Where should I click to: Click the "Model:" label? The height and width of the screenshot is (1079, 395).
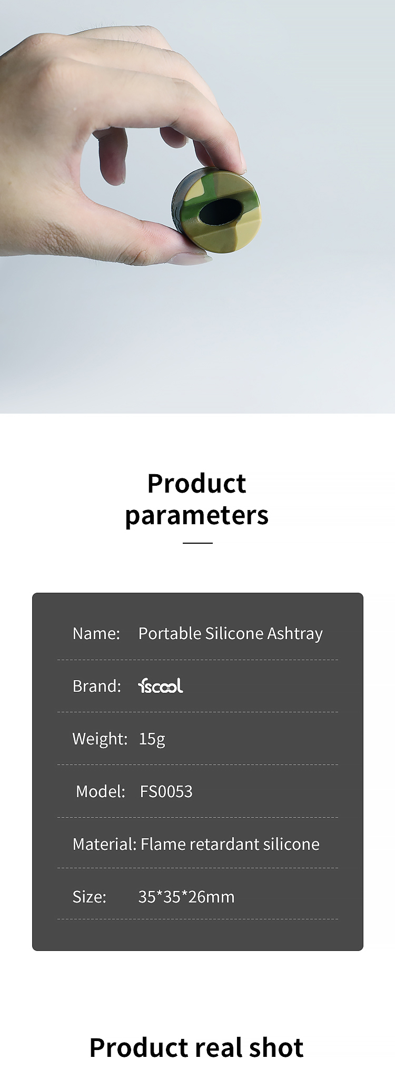click(x=101, y=791)
